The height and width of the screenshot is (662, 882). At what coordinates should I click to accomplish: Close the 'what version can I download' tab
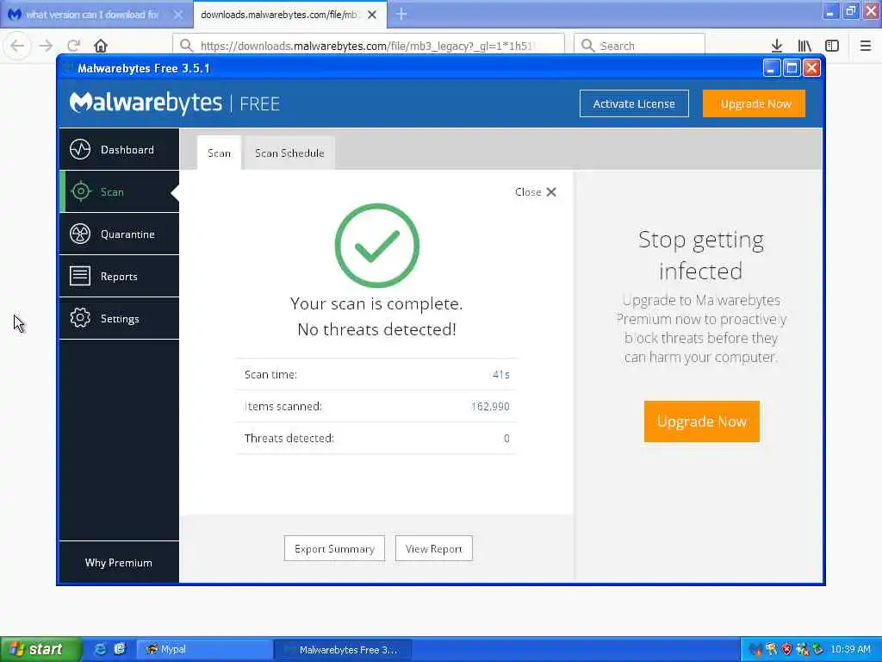tap(177, 15)
